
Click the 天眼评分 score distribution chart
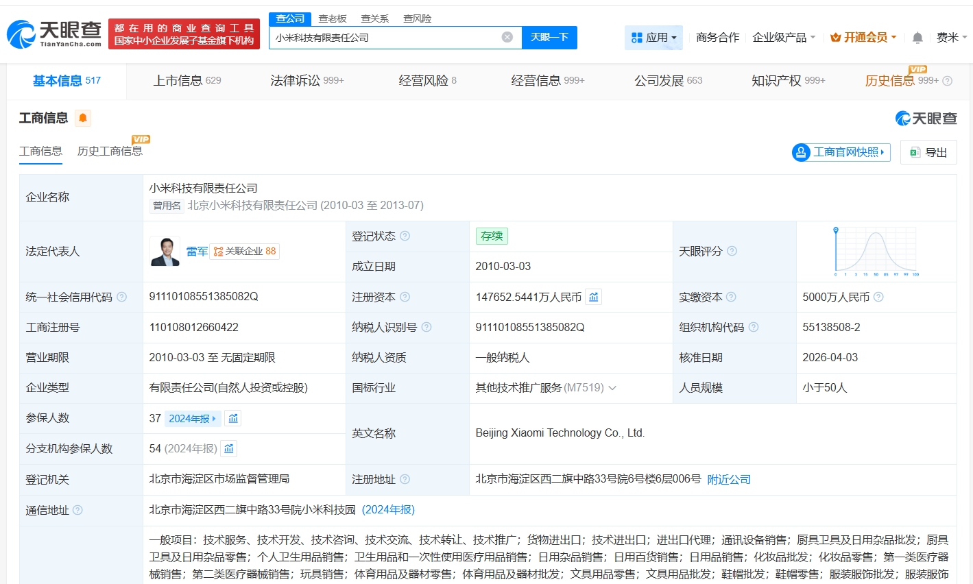point(876,252)
